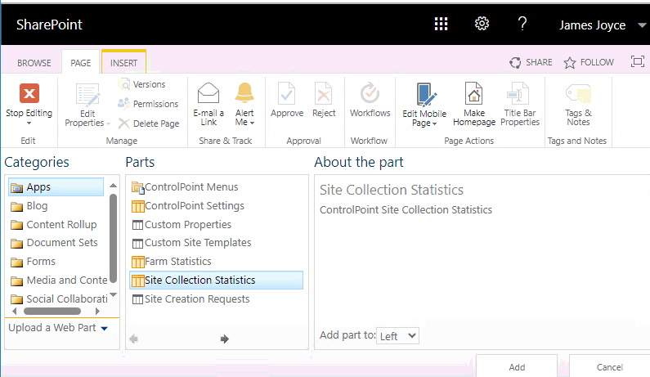Screen dimensions: 650x377
Task: Click the E-mail a Link icon
Action: 208,93
